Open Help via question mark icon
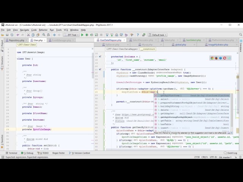The height and width of the screenshot is (182, 243). tap(138, 35)
